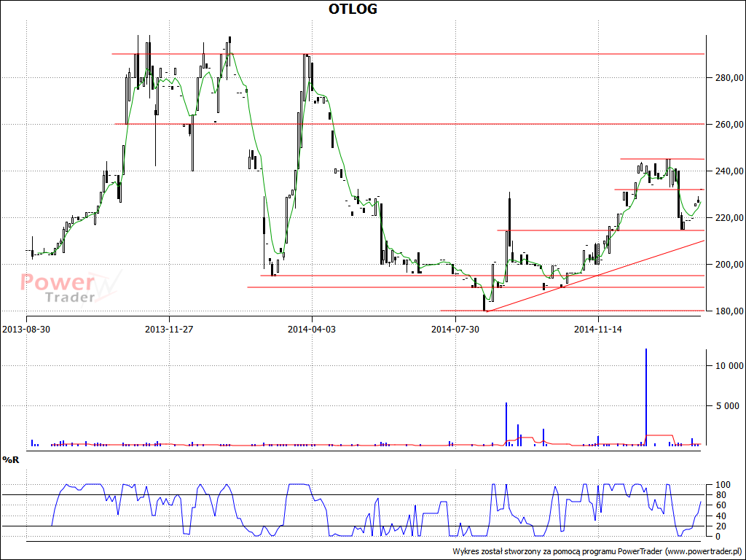This screenshot has height=560, width=746.
Task: Select the 2013-11-27 date label
Action: (169, 330)
